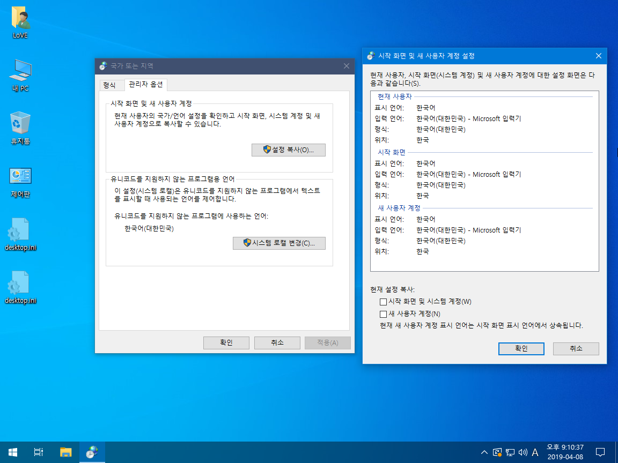Click the 설정 복사(O)... button
Image resolution: width=618 pixels, height=463 pixels.
[x=289, y=150]
